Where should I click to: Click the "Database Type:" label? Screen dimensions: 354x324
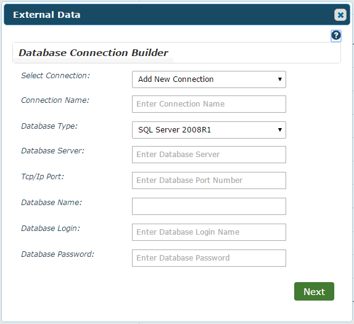(x=49, y=126)
